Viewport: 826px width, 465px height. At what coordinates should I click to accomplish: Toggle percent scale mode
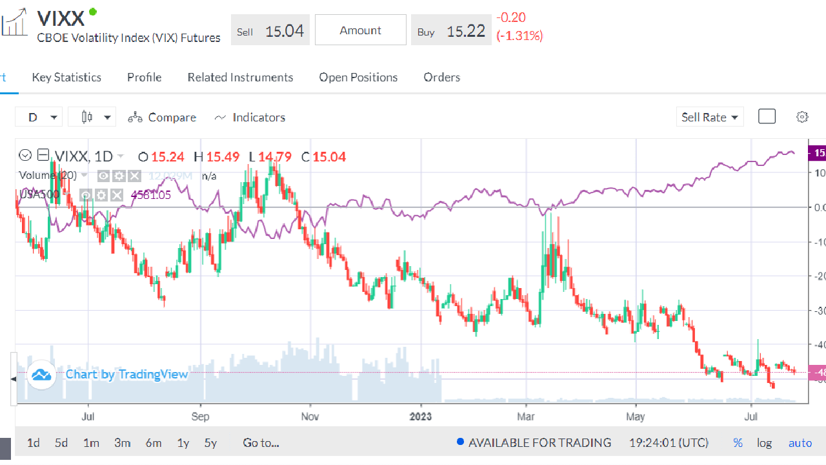click(738, 443)
